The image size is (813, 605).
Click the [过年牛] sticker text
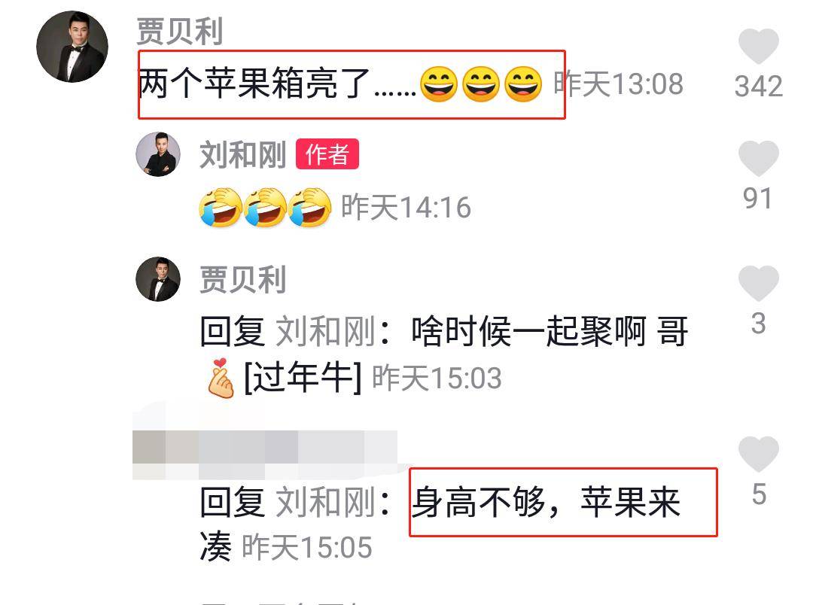pyautogui.click(x=303, y=378)
